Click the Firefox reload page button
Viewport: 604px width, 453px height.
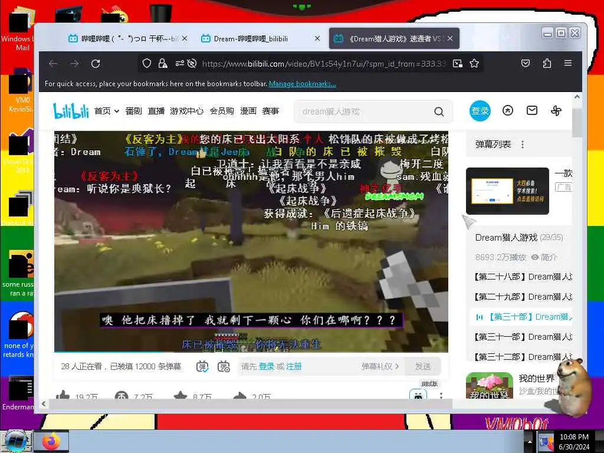[x=96, y=64]
